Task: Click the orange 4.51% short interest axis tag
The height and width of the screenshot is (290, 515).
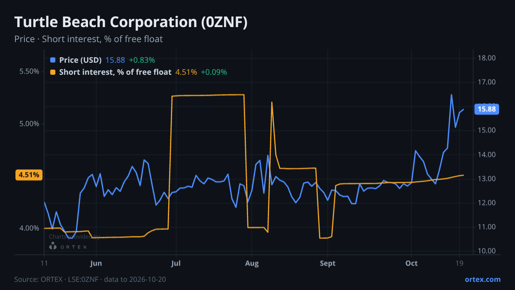Action: [29, 175]
